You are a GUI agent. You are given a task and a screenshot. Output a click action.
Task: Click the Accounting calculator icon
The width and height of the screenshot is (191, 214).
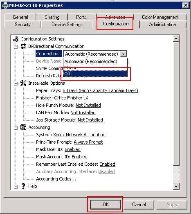23,127
